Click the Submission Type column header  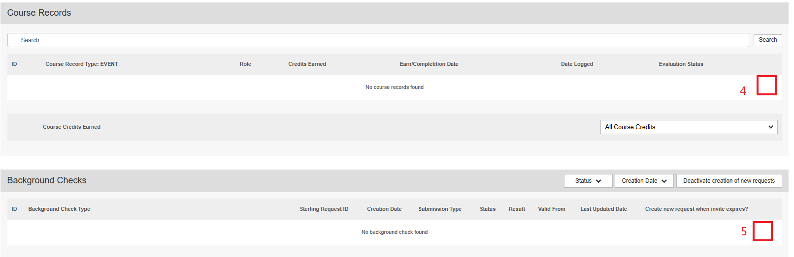(x=439, y=209)
